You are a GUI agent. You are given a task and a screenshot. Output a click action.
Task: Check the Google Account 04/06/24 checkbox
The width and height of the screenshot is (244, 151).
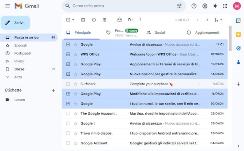coord(68,143)
